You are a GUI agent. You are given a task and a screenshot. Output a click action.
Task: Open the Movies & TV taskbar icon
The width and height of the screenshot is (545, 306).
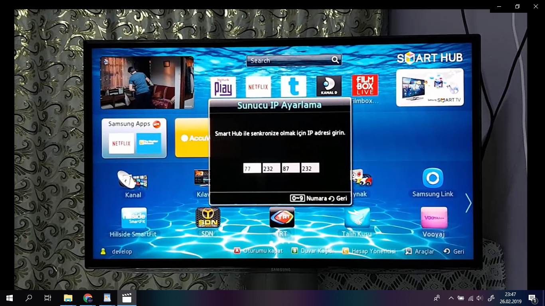click(x=126, y=298)
